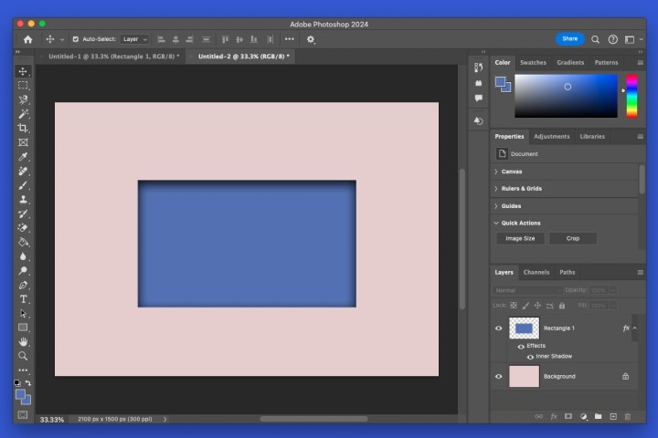Image resolution: width=658 pixels, height=438 pixels.
Task: Click the hue spectrum strip
Action: coord(631,96)
